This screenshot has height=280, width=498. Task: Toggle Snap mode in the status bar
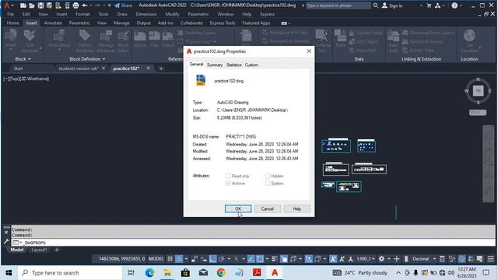coord(179,259)
